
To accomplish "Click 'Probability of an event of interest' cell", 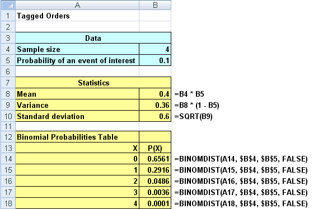I will coord(77,60).
